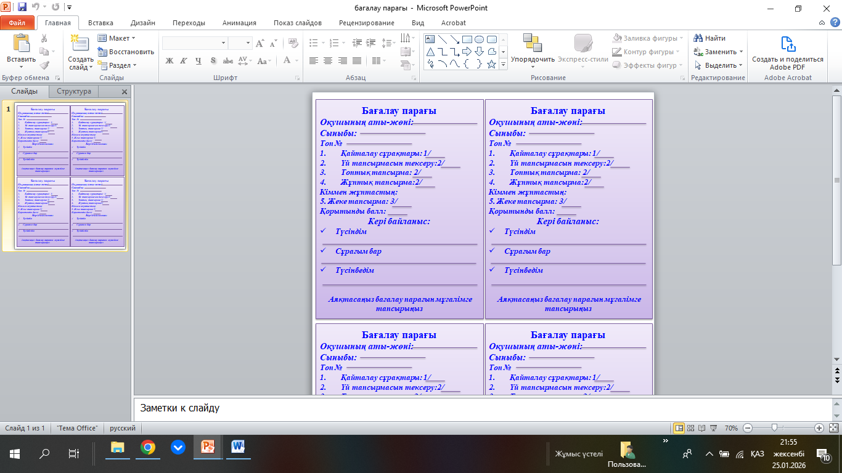This screenshot has height=473, width=842.
Task: Select slide 1 thumbnail in Slides pane
Action: pyautogui.click(x=70, y=176)
